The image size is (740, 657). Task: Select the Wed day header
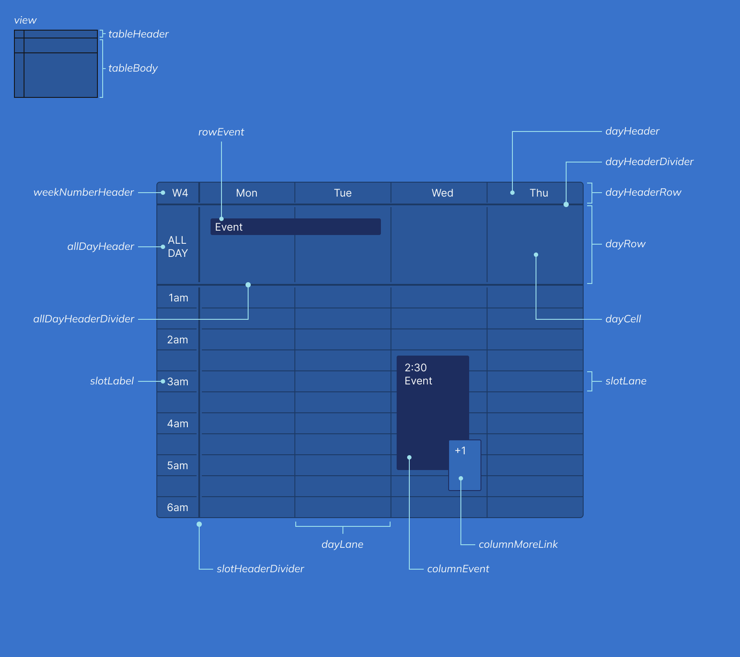coord(442,193)
